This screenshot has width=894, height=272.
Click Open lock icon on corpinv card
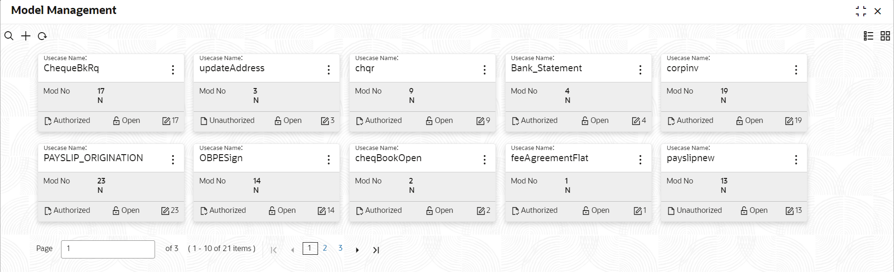tap(739, 121)
